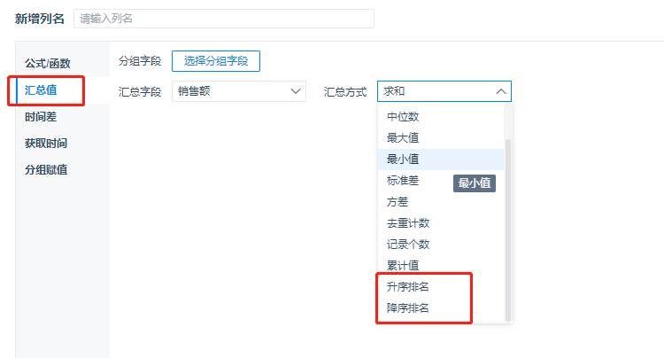Go to the 分组赋值 tab
The height and width of the screenshot is (358, 664).
tap(46, 170)
